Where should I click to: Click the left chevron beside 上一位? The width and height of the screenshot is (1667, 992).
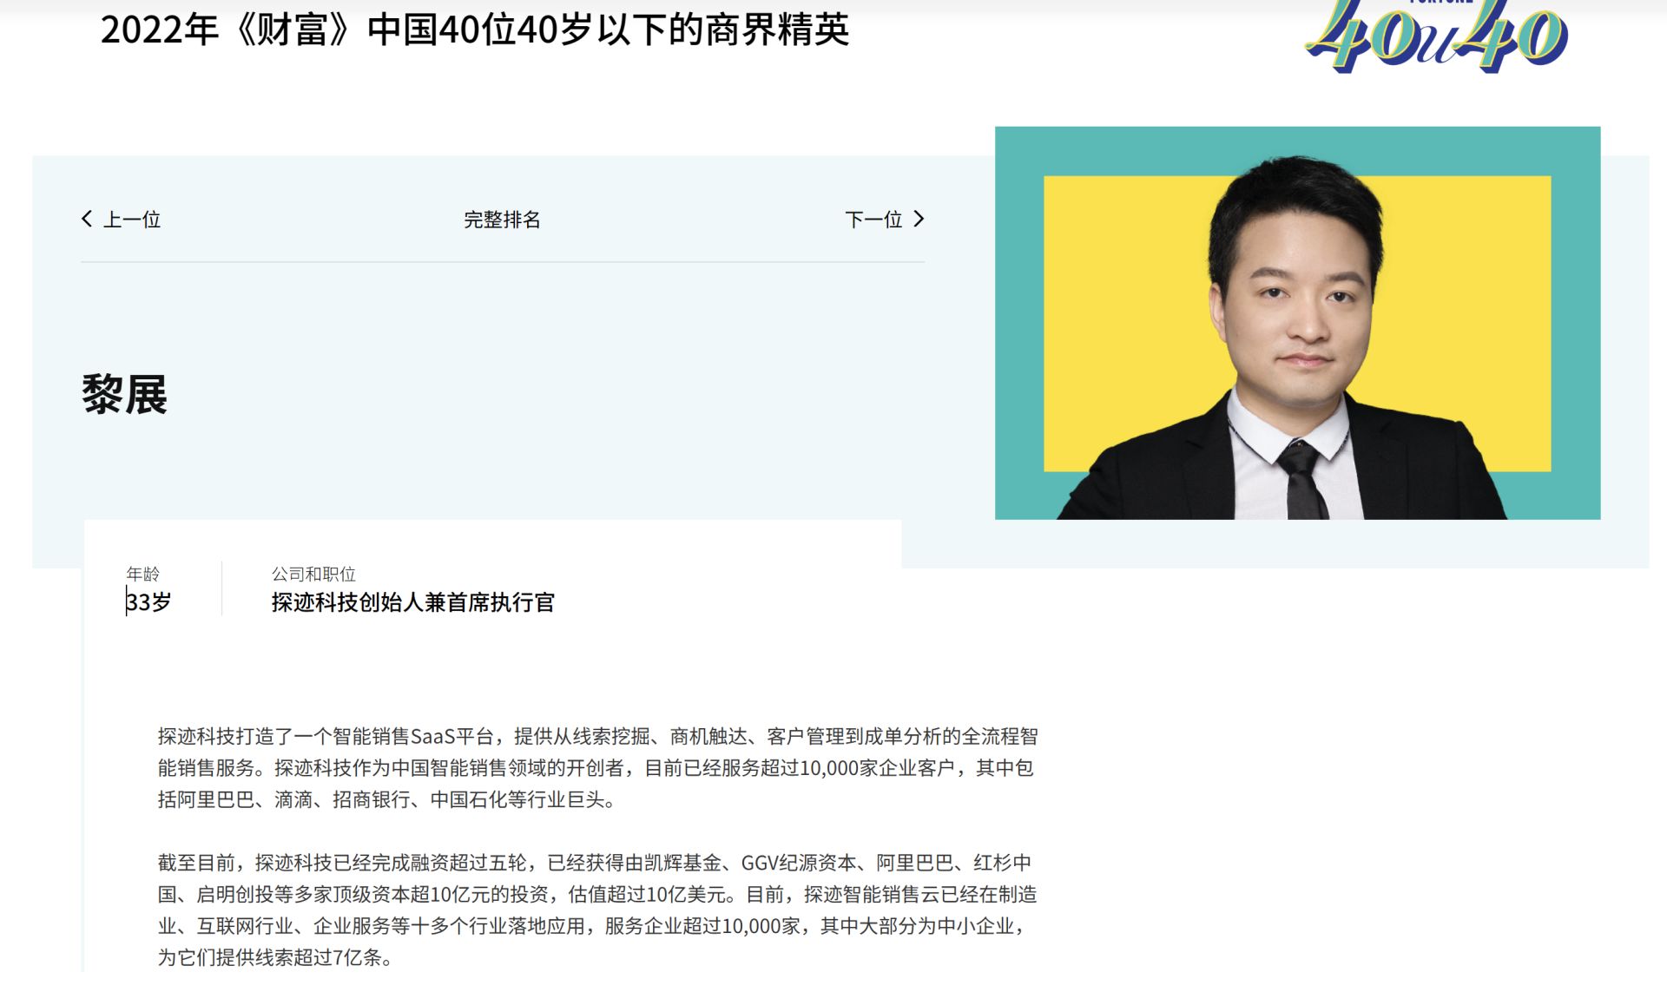pos(87,219)
